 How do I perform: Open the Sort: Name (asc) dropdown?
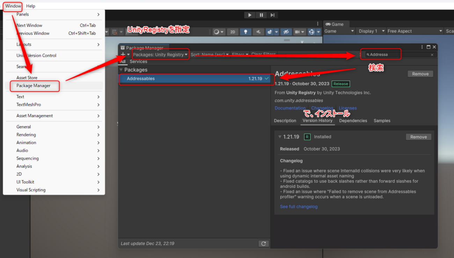pos(210,54)
